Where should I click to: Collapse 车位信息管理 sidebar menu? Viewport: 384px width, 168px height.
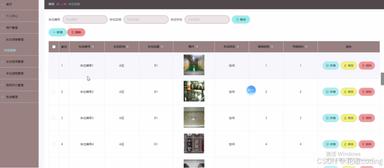coord(19,39)
